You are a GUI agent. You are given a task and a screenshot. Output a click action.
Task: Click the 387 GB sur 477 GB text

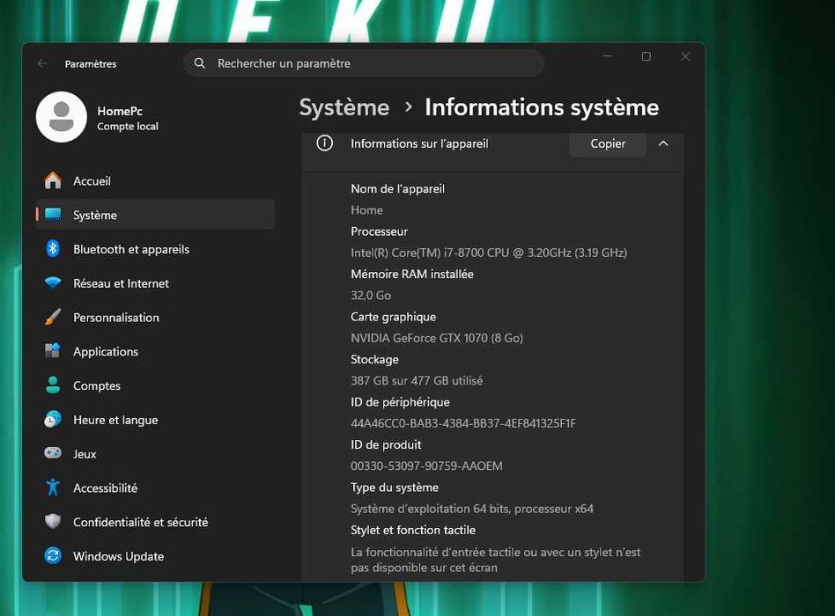pos(417,380)
